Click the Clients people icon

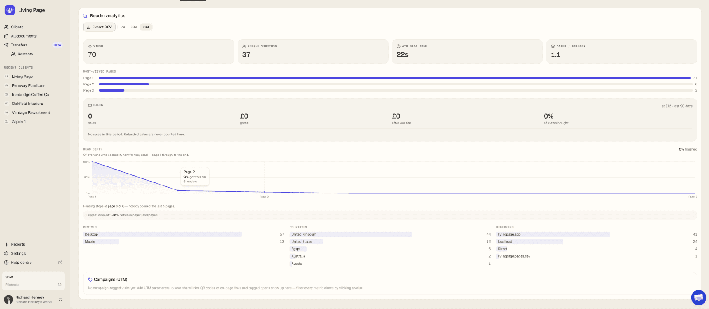point(6,27)
